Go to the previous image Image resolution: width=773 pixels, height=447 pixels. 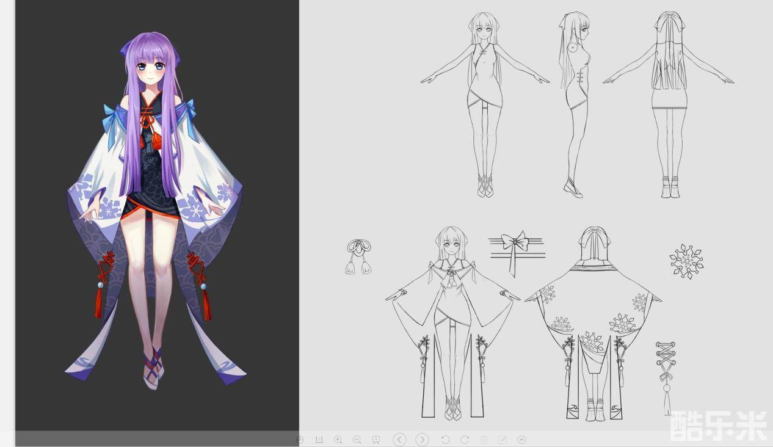(399, 440)
